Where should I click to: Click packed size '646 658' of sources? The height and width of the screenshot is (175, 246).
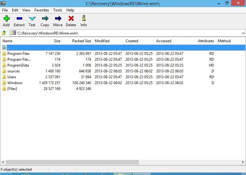coord(85,71)
